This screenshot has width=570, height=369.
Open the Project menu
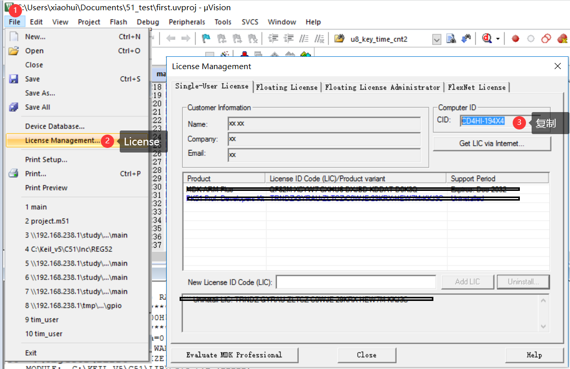pos(89,22)
